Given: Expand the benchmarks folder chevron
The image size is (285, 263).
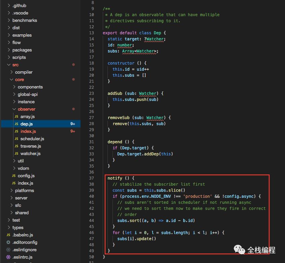Looking at the screenshot, I should [x=9, y=20].
